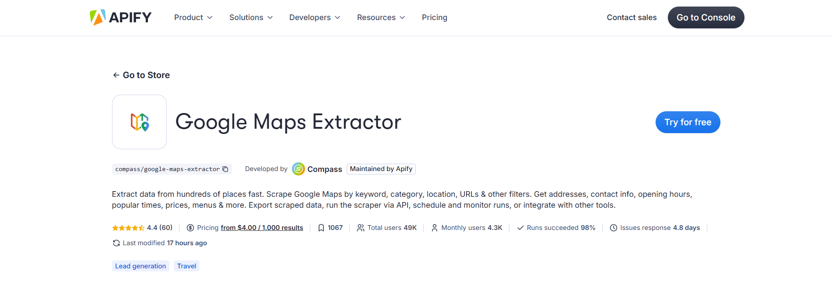Click the Monthly users person icon
Screen dimensions: 832x288
(x=435, y=228)
